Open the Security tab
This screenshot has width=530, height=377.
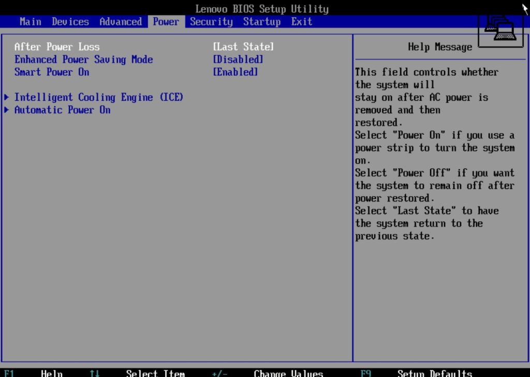(211, 22)
